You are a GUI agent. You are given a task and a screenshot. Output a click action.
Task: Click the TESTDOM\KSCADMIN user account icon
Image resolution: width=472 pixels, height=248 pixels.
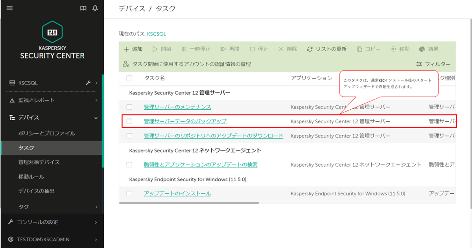11,239
